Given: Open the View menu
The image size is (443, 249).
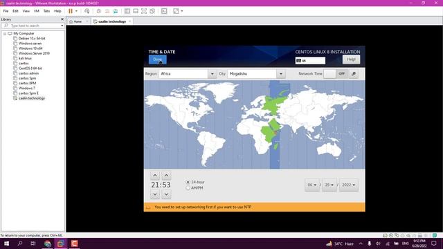Looking at the screenshot, I should point(26,11).
